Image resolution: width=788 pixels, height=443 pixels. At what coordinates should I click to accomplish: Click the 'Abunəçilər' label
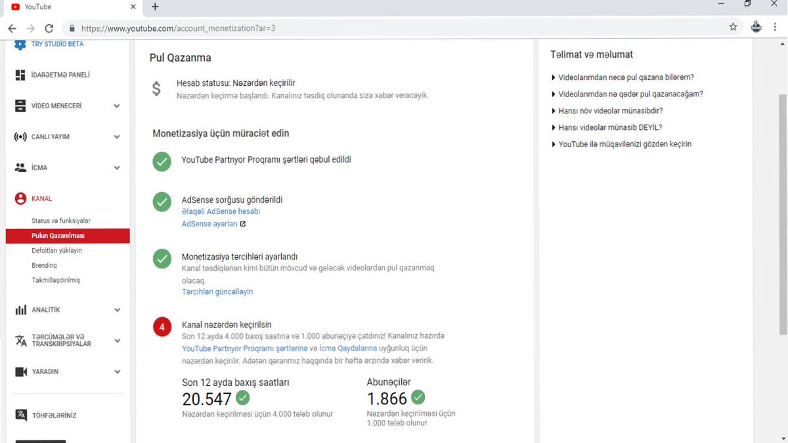[389, 382]
